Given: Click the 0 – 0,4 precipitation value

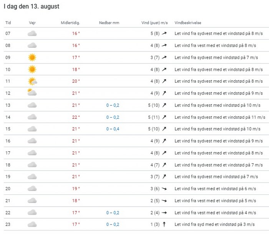Looking at the screenshot, I should tap(113, 129).
